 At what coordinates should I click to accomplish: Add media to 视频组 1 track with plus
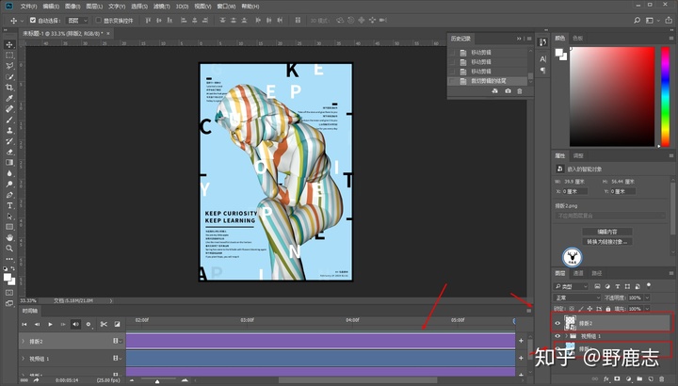(x=521, y=358)
